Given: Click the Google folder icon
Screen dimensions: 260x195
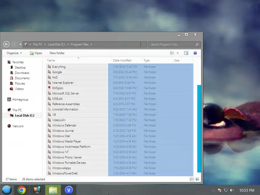Looking at the screenshot, I should 49,72.
